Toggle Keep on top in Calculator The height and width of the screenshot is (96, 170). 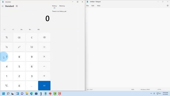click(x=17, y=6)
